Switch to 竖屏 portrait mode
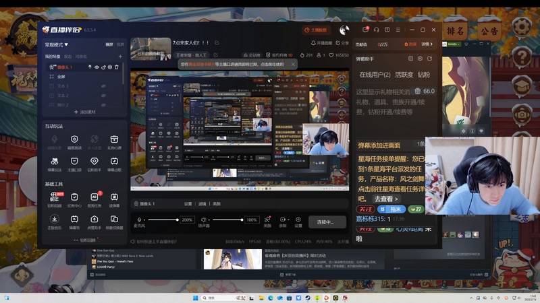This screenshot has height=303, width=540. point(120,44)
